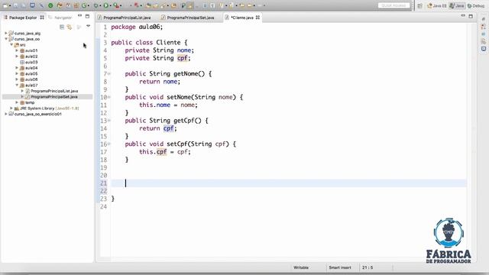Screen dimensions: 489x275
Task: Click the Save All toolbar icon
Action: [24, 5]
